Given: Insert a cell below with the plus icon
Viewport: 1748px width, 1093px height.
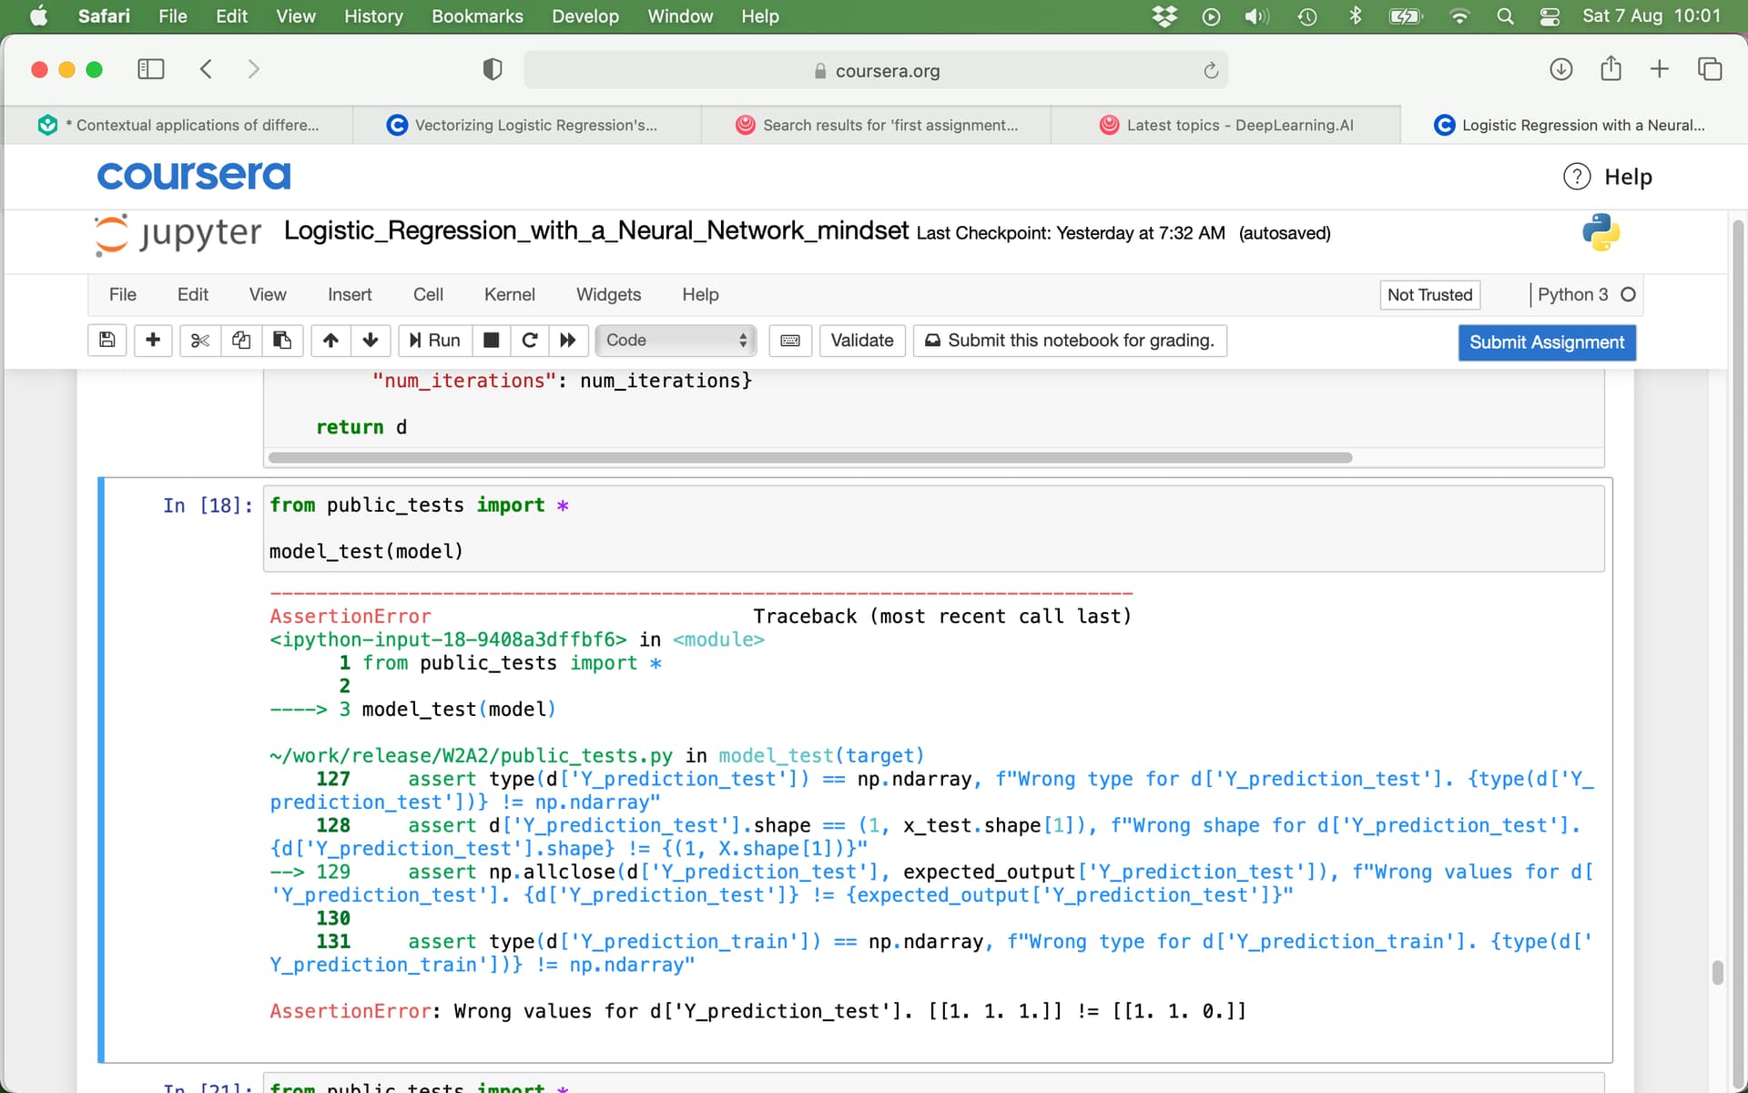Looking at the screenshot, I should pos(153,340).
